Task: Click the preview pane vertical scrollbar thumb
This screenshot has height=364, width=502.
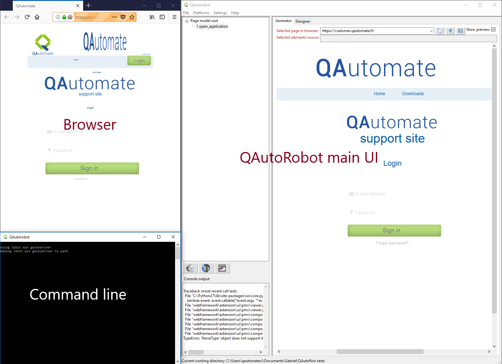Action: pyautogui.click(x=494, y=181)
